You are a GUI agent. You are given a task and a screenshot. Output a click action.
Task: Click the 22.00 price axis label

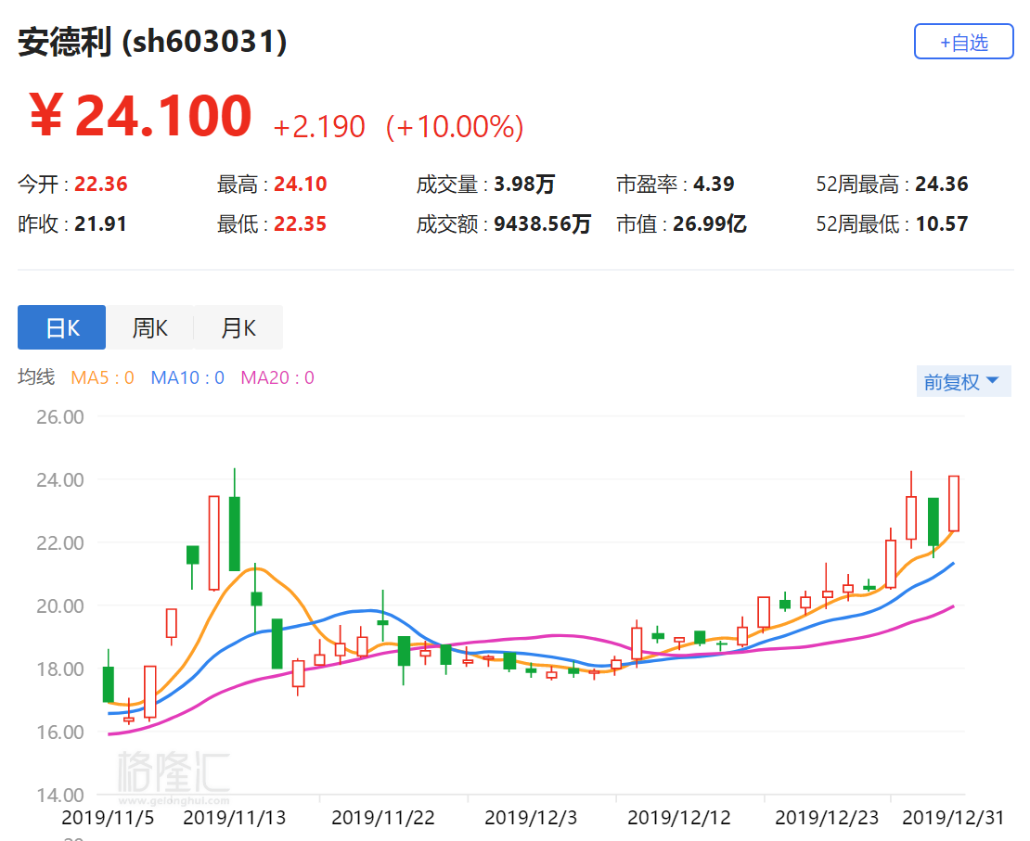[x=59, y=543]
